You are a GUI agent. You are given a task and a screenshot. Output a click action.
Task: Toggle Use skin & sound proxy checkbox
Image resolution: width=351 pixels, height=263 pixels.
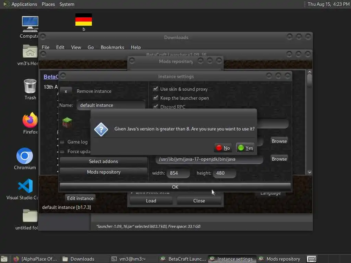pos(156,89)
